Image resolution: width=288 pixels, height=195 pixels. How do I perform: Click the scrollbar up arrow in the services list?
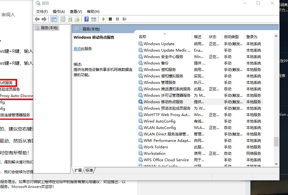276,36
